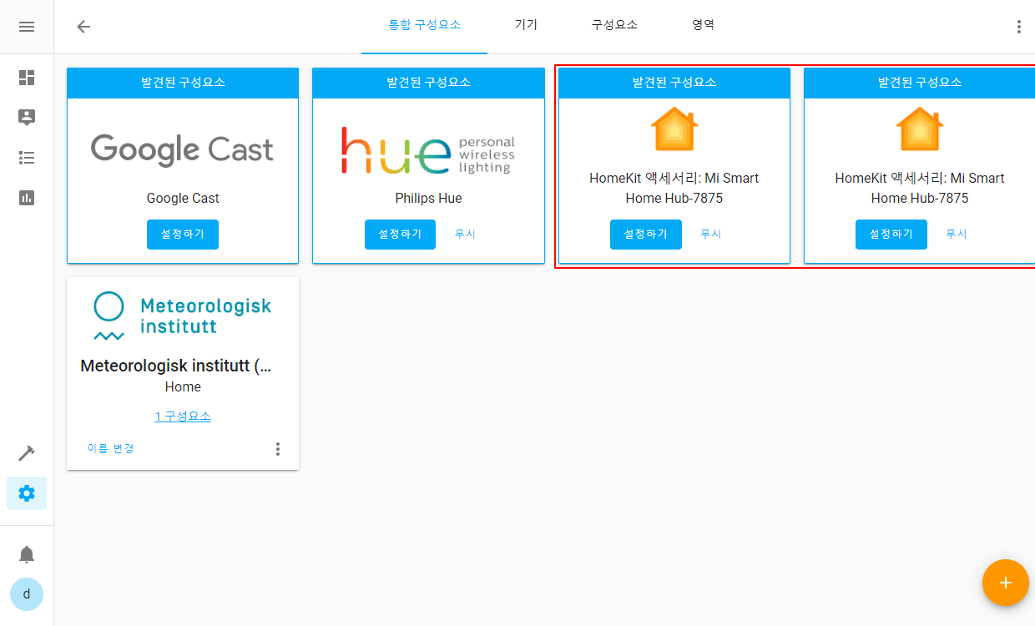
Task: Open Meteorologisk institutt card three-dot menu
Action: point(278,449)
